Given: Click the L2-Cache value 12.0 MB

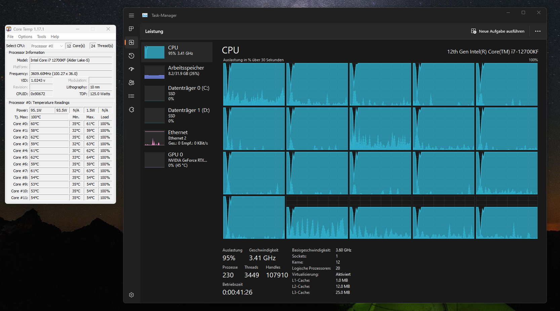Looking at the screenshot, I should click(343, 286).
